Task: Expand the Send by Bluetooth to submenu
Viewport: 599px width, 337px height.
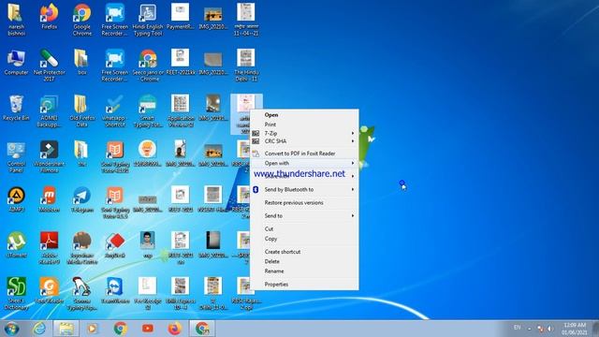Action: pyautogui.click(x=304, y=189)
